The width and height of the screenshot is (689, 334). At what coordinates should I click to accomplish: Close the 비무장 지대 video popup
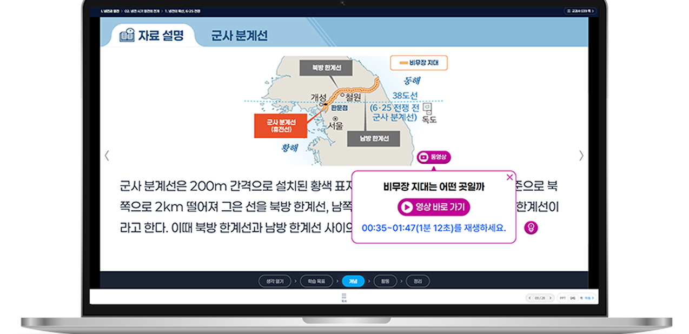[x=509, y=177]
